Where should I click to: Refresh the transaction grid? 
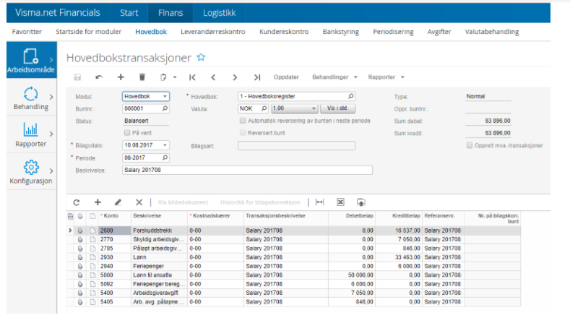pyautogui.click(x=77, y=202)
